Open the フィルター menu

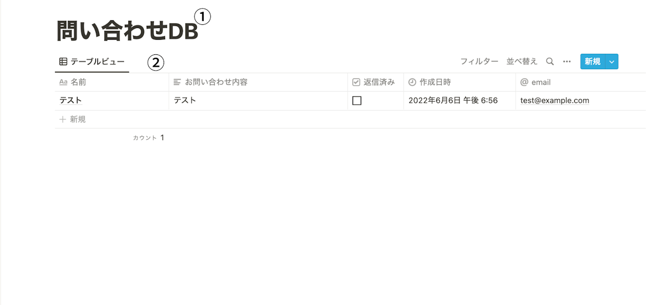pyautogui.click(x=479, y=62)
